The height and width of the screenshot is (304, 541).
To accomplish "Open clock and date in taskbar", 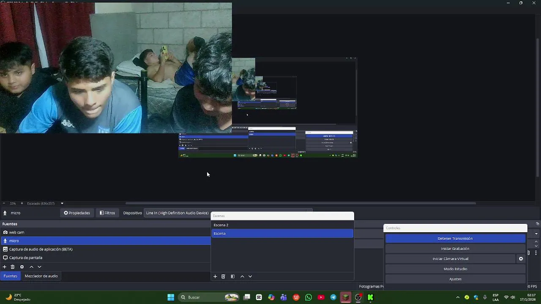I will (528, 297).
